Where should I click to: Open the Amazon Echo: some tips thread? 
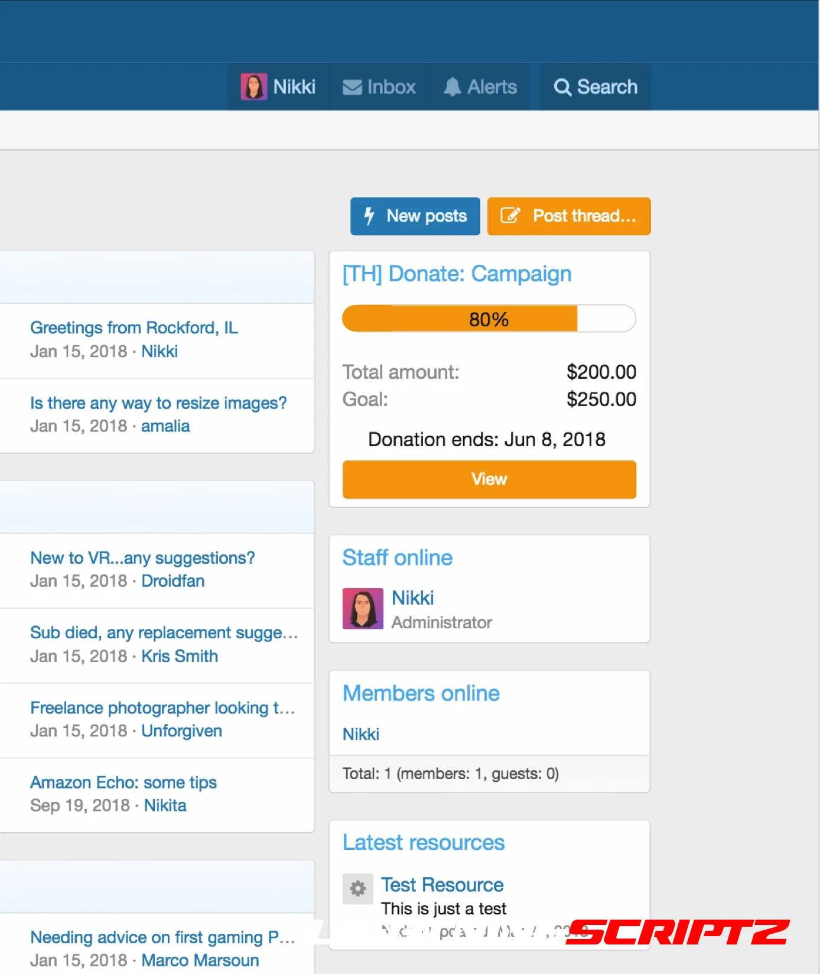(123, 783)
